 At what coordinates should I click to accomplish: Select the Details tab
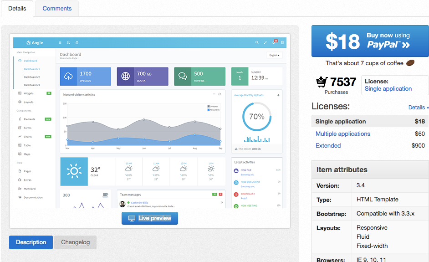[x=17, y=9]
